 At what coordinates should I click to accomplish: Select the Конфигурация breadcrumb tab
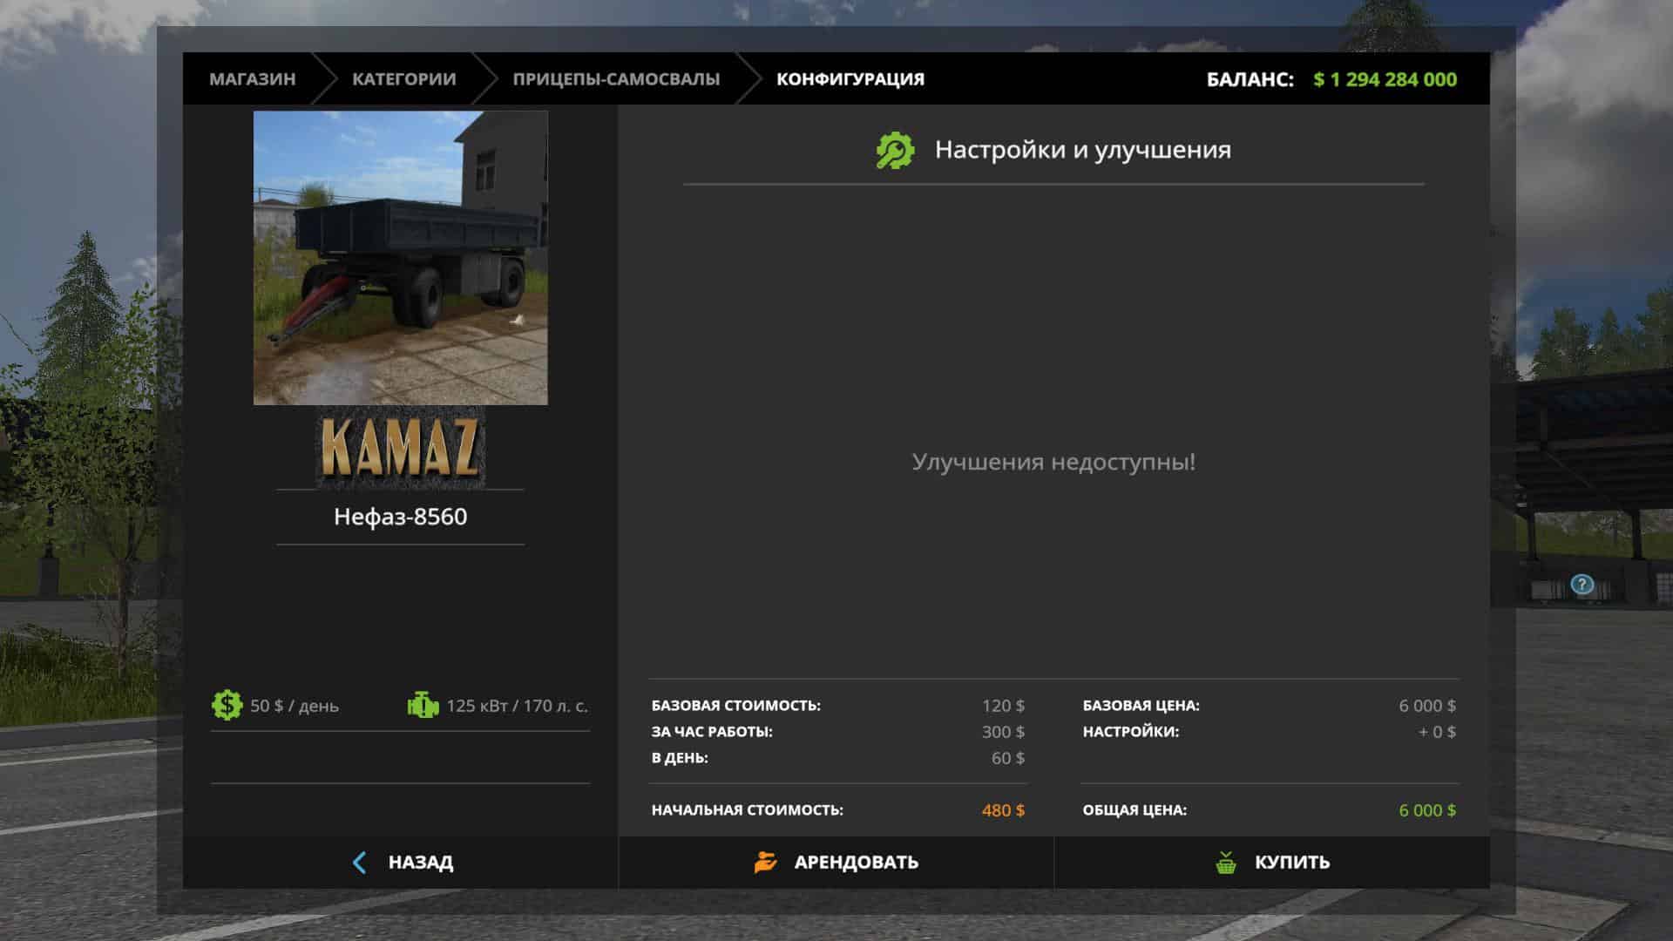click(850, 79)
